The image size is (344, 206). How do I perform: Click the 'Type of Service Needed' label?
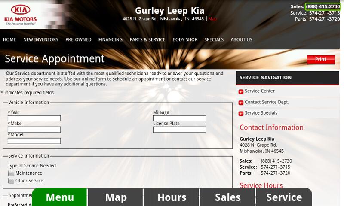31,166
